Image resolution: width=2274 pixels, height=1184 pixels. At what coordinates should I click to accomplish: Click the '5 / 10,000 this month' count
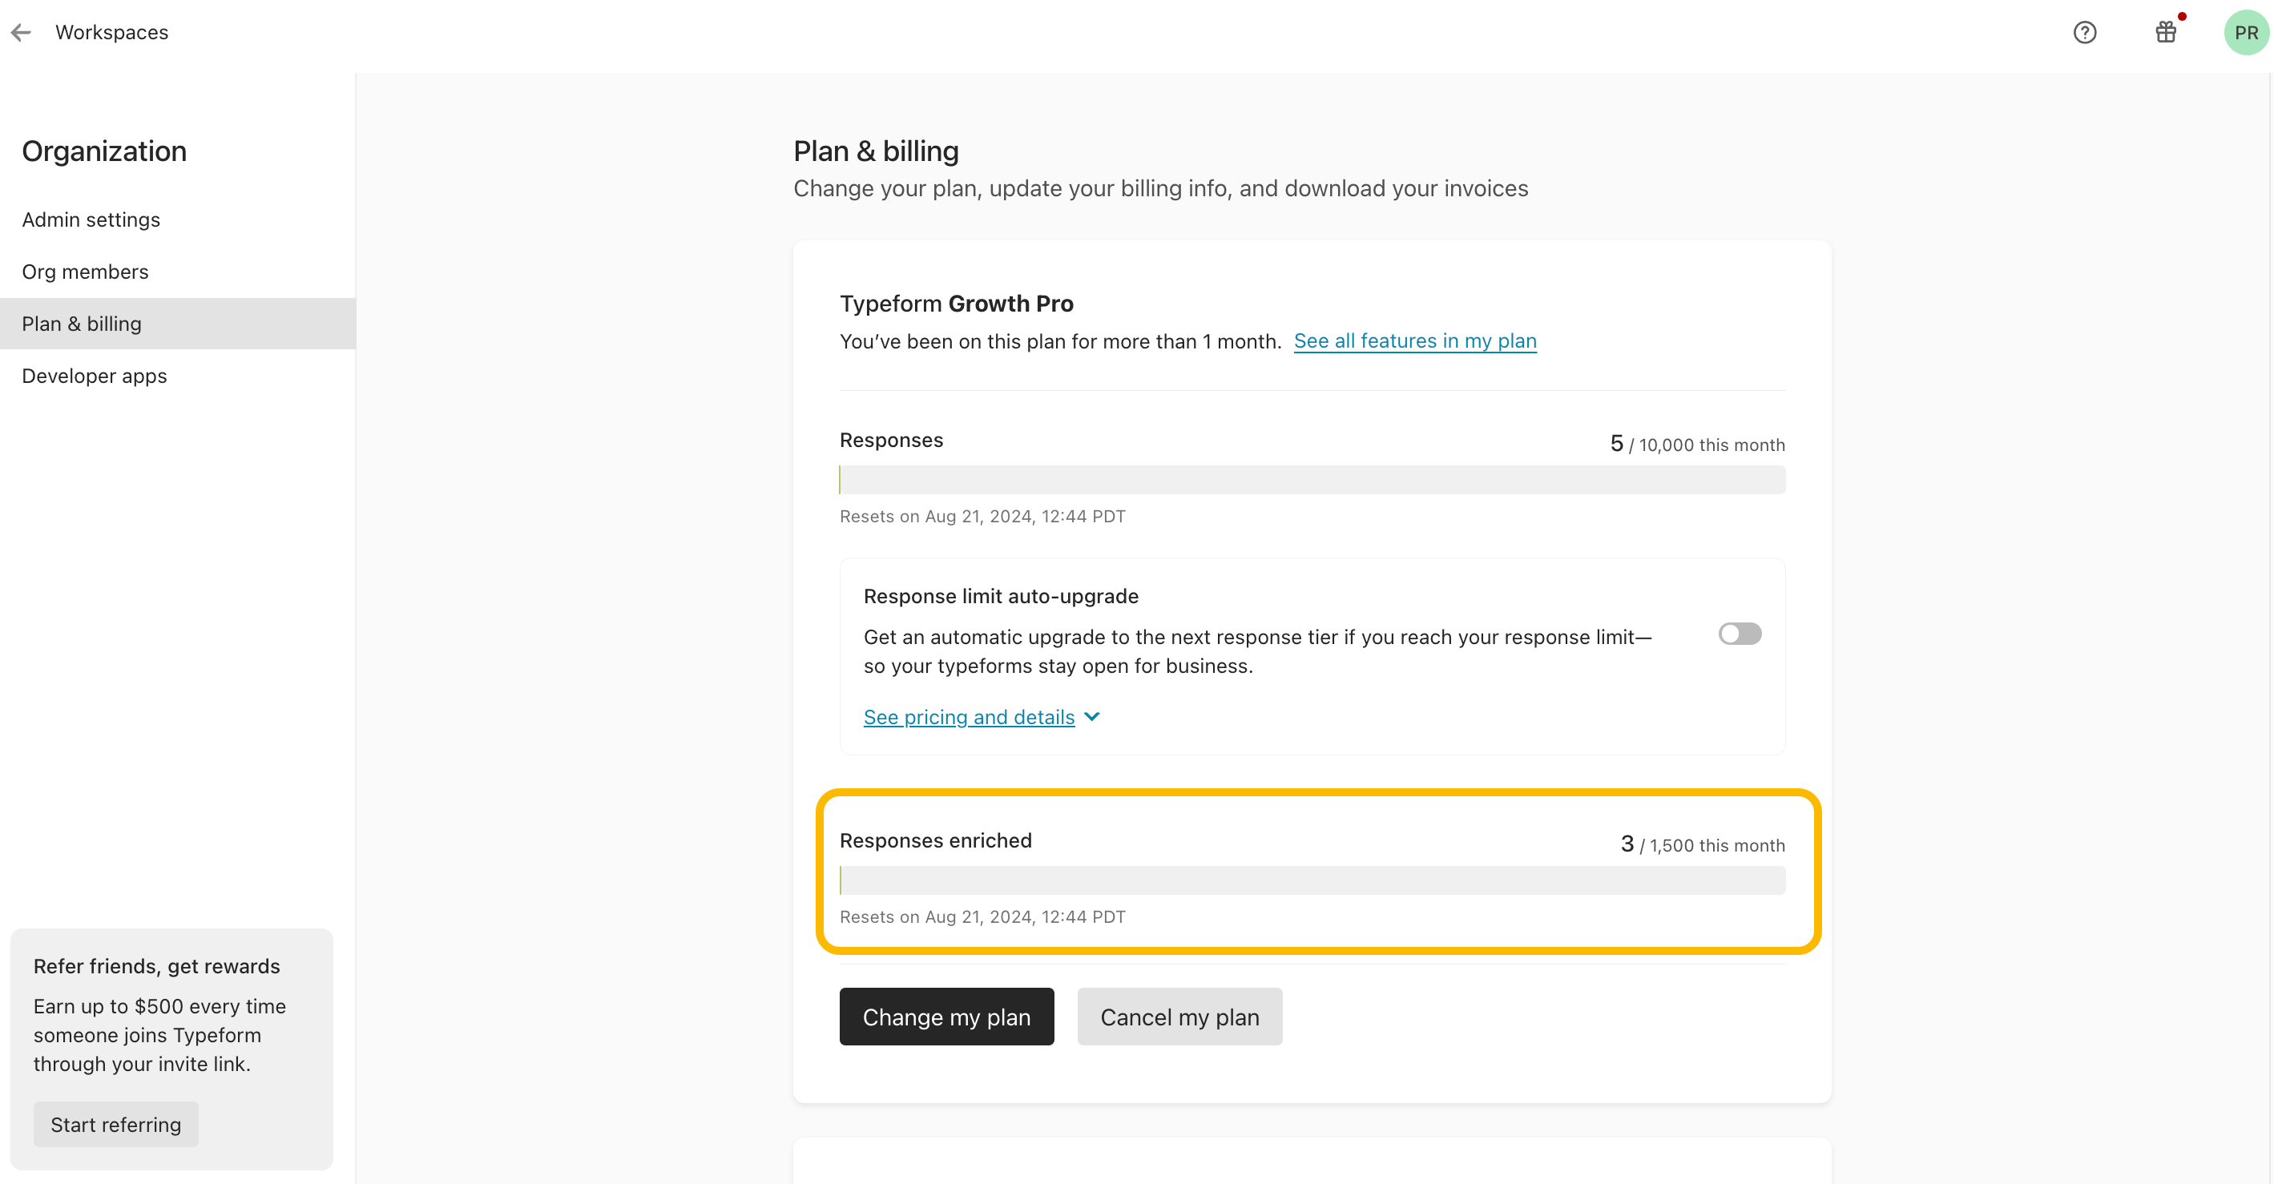pos(1696,444)
